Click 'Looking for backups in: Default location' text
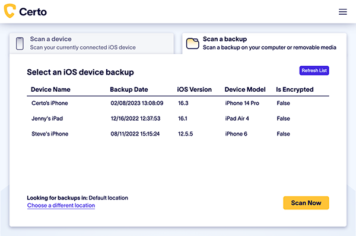The height and width of the screenshot is (236, 356). pyautogui.click(x=77, y=198)
